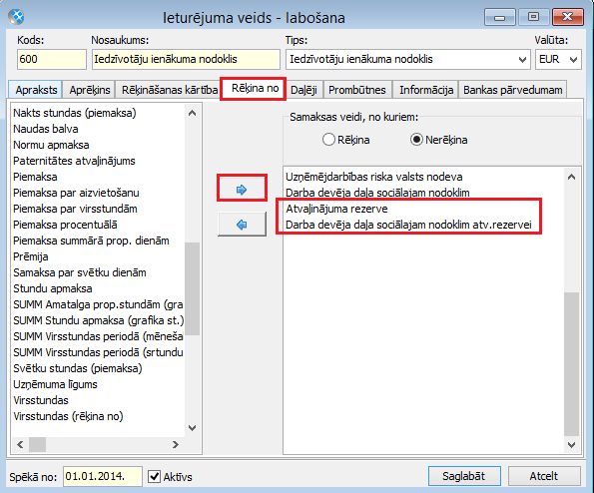The height and width of the screenshot is (493, 594).
Task: Close the Ieturējuma veids window
Action: pos(567,17)
